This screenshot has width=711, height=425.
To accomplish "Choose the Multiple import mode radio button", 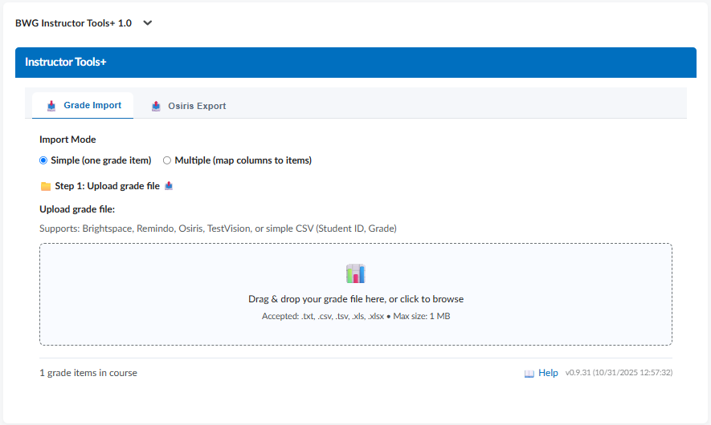I will 167,160.
